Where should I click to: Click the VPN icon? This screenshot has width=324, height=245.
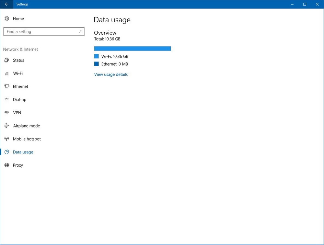[x=6, y=113]
